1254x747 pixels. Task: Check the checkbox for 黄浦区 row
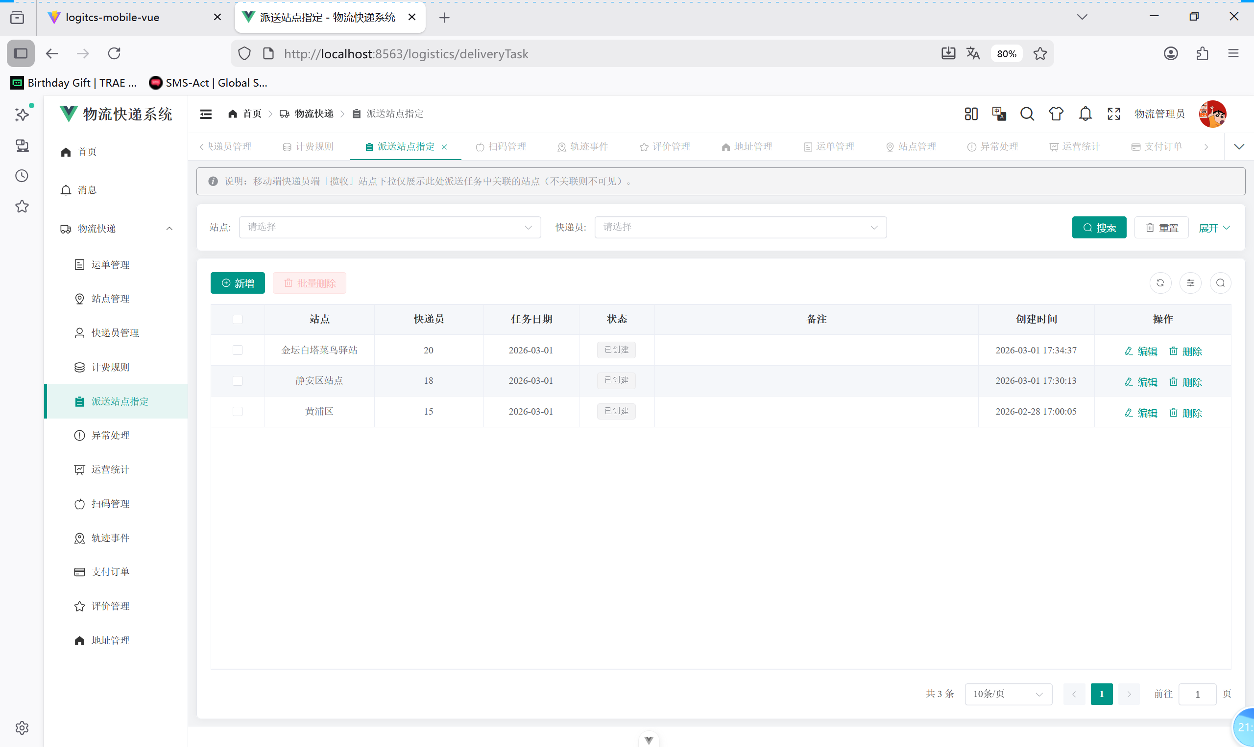(238, 411)
